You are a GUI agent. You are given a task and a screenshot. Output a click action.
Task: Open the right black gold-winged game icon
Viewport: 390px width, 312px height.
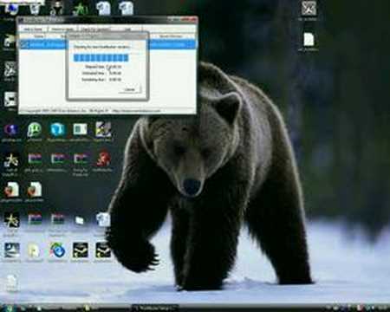[x=103, y=250]
